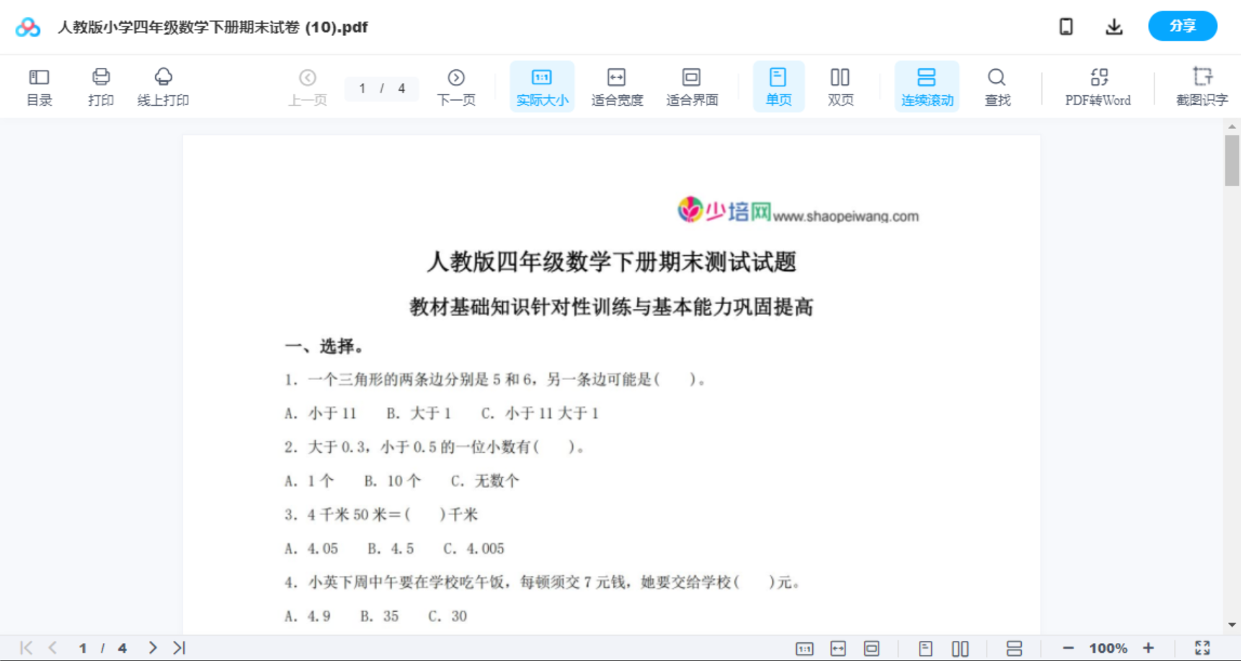Click the vertical scrollbar thumb
Viewport: 1241px width, 661px height.
click(1232, 160)
